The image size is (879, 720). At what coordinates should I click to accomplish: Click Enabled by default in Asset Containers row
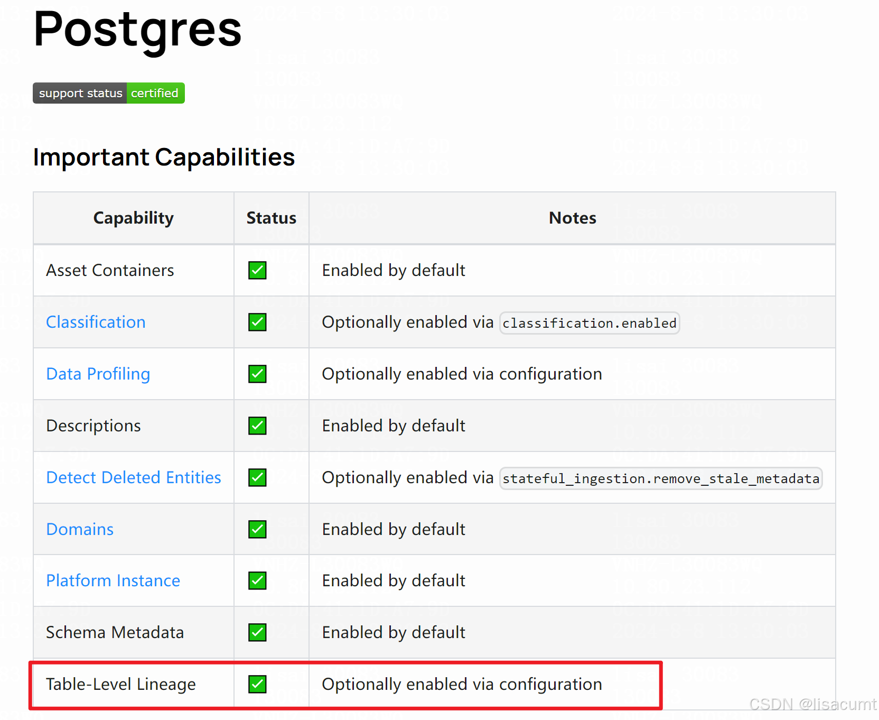click(394, 271)
